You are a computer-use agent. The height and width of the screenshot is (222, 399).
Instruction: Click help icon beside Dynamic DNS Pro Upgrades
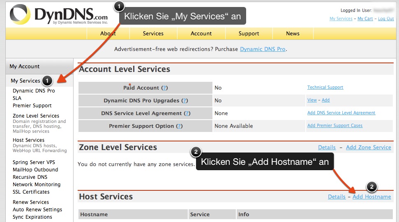pyautogui.click(x=185, y=101)
